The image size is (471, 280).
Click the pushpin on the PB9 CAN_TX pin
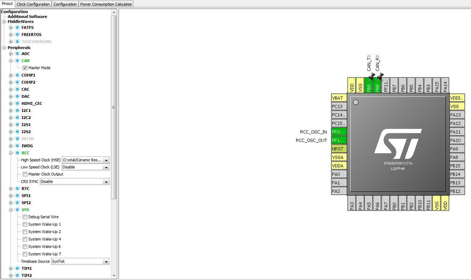coord(372,76)
